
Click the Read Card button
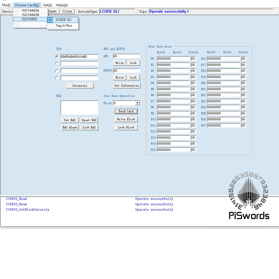(x=126, y=111)
